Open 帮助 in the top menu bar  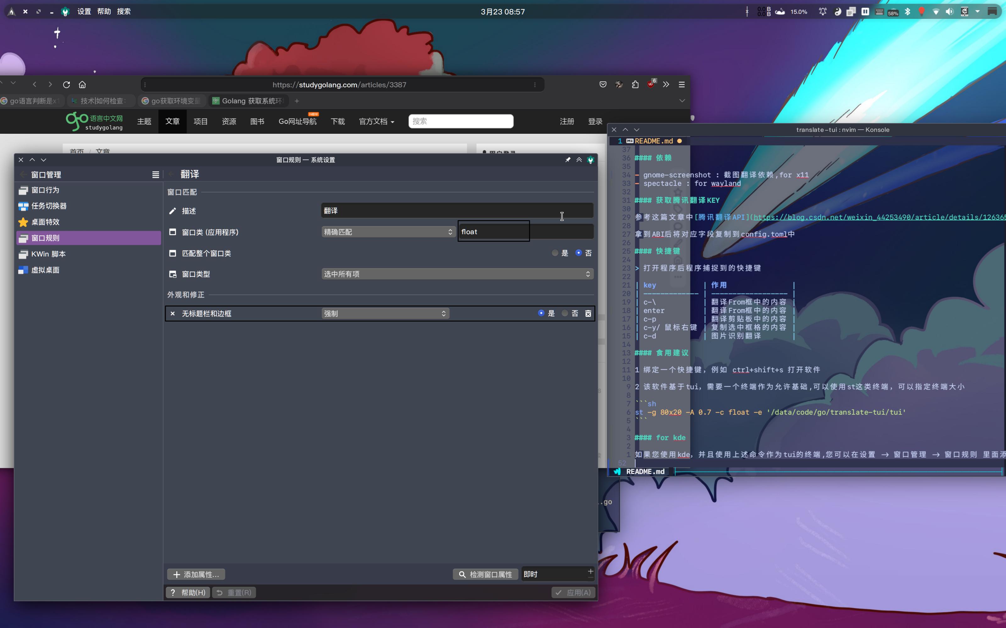[104, 12]
